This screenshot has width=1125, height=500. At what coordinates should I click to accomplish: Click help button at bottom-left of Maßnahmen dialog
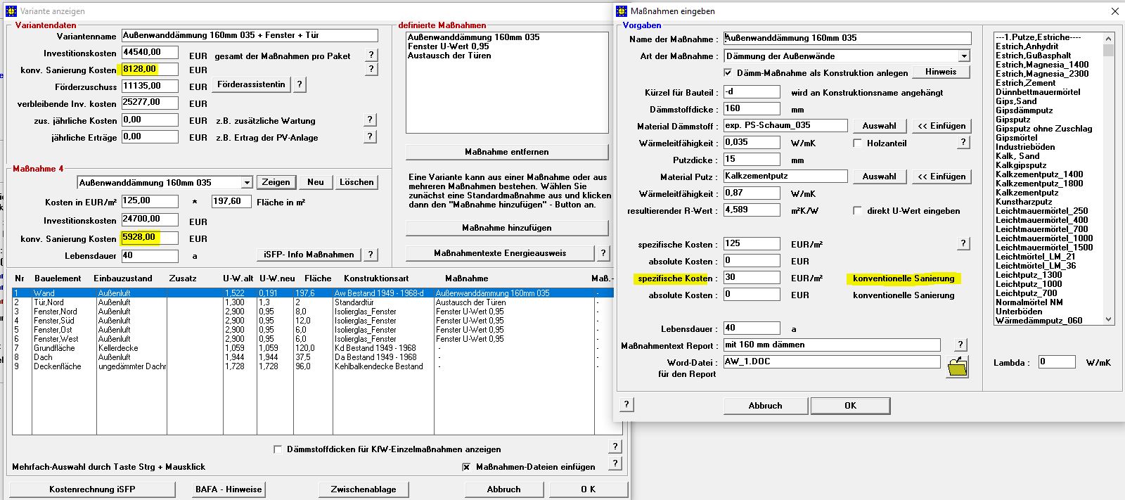626,404
